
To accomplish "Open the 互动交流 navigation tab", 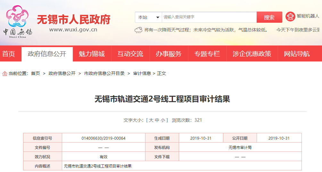I will 130,54.
